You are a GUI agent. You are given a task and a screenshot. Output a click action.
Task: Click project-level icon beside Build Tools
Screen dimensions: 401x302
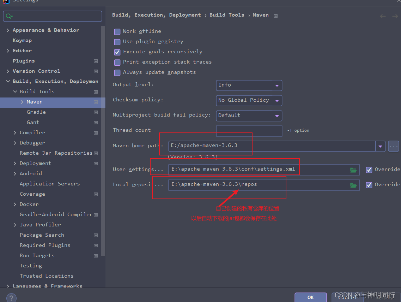tap(96, 92)
